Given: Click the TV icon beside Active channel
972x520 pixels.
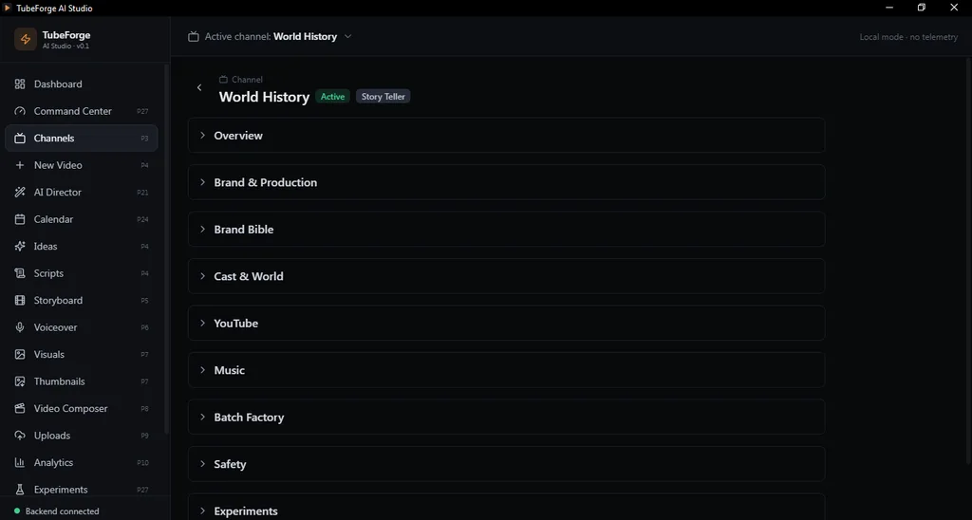Looking at the screenshot, I should (194, 37).
